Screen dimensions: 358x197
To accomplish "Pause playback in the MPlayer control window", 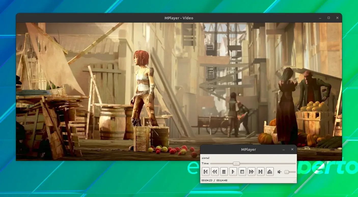I will click(x=224, y=172).
